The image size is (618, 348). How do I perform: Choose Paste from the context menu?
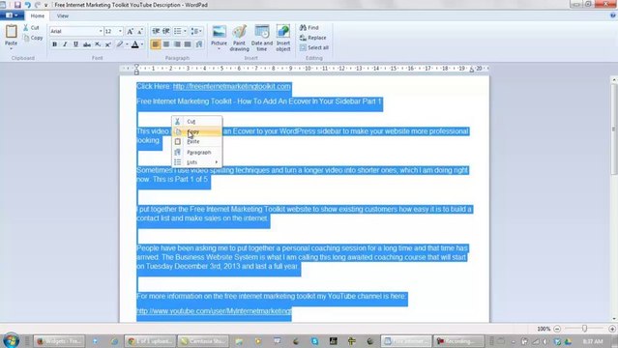click(196, 141)
